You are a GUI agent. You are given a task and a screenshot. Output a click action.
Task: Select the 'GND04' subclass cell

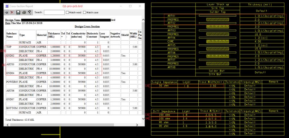click(x=12, y=73)
